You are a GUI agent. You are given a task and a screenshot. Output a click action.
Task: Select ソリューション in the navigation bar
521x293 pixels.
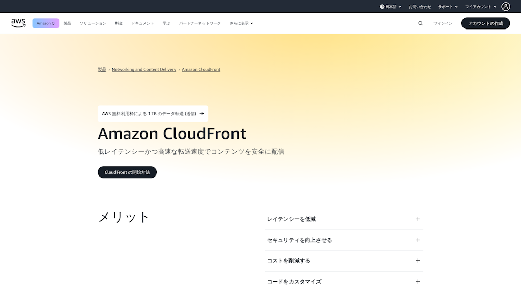click(x=93, y=23)
